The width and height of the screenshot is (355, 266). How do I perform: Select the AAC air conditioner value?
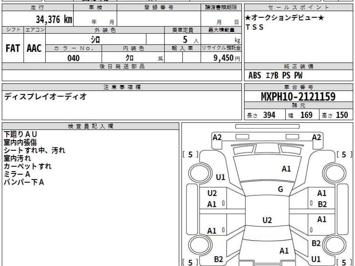34,48
